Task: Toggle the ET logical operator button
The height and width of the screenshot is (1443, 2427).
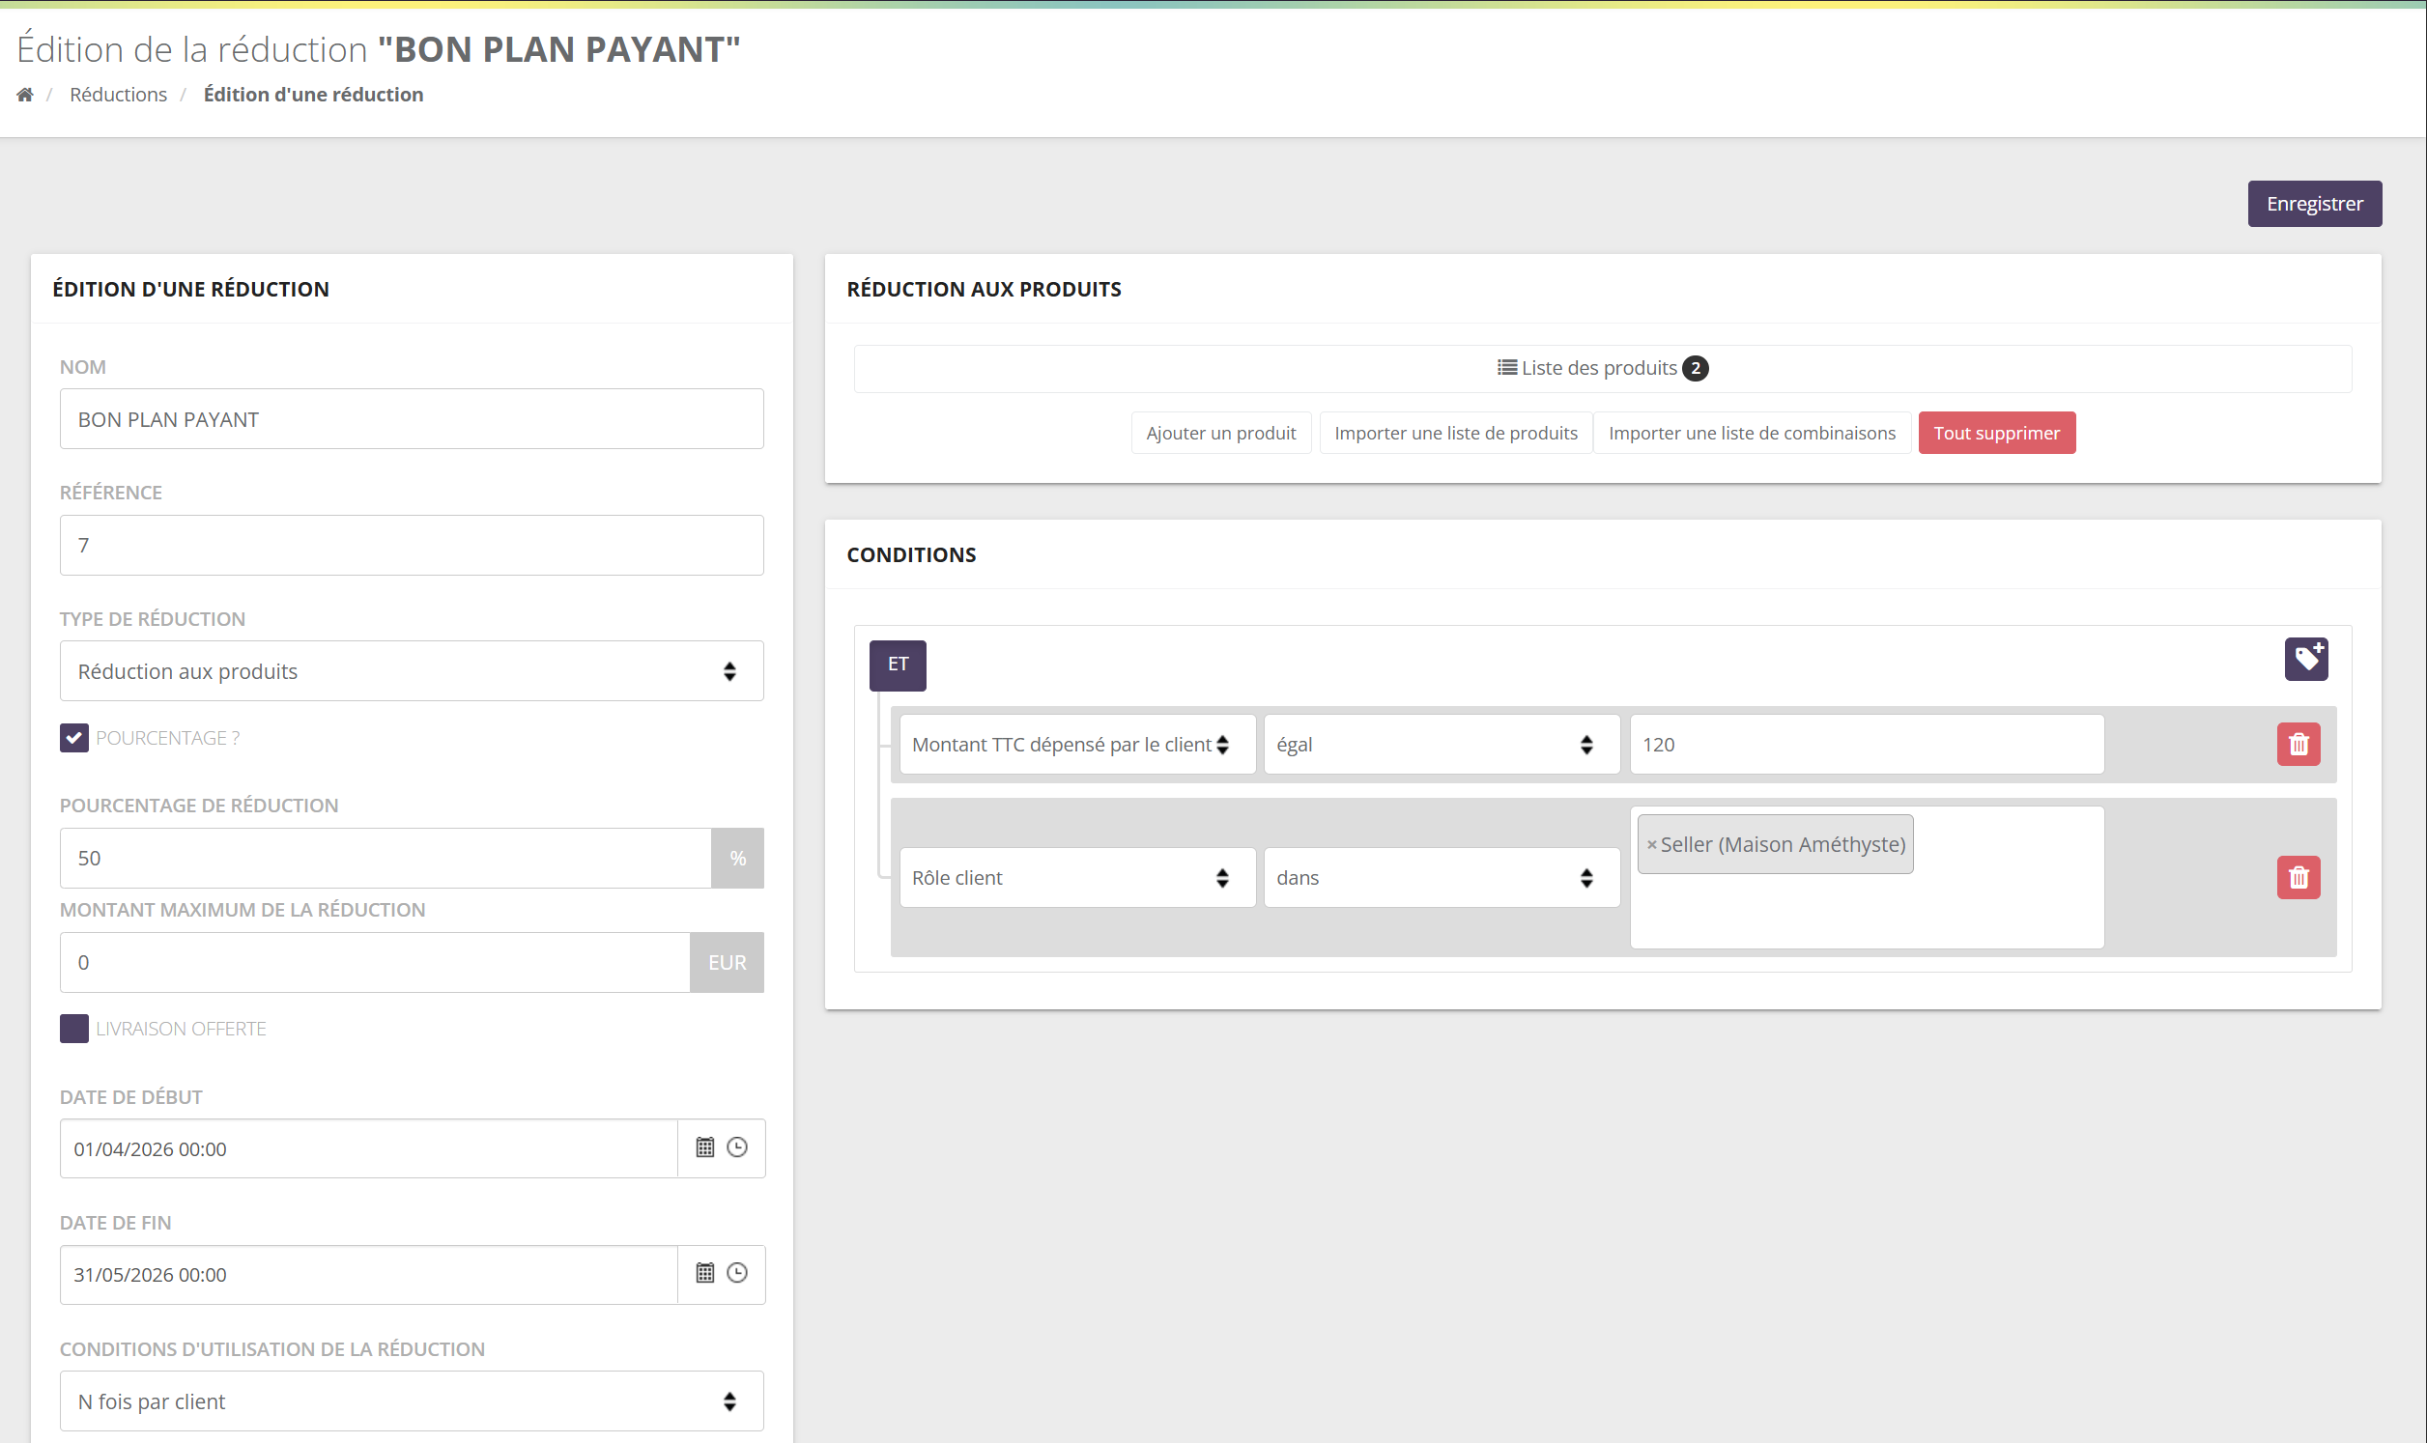Action: [x=897, y=665]
